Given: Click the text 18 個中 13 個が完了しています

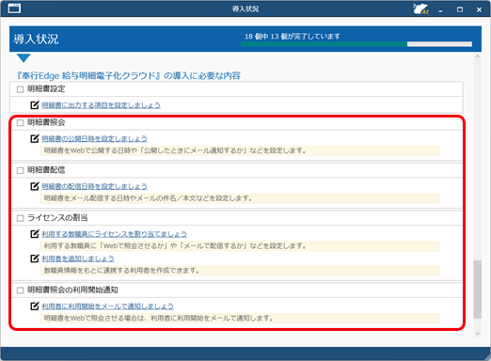Looking at the screenshot, I should [x=293, y=37].
